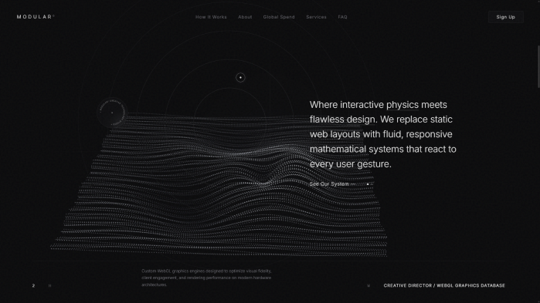Click the small orbiting dot circle icon

pos(240,77)
